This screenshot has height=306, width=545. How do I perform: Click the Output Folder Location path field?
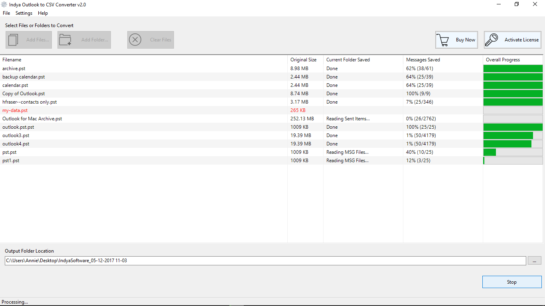click(265, 261)
